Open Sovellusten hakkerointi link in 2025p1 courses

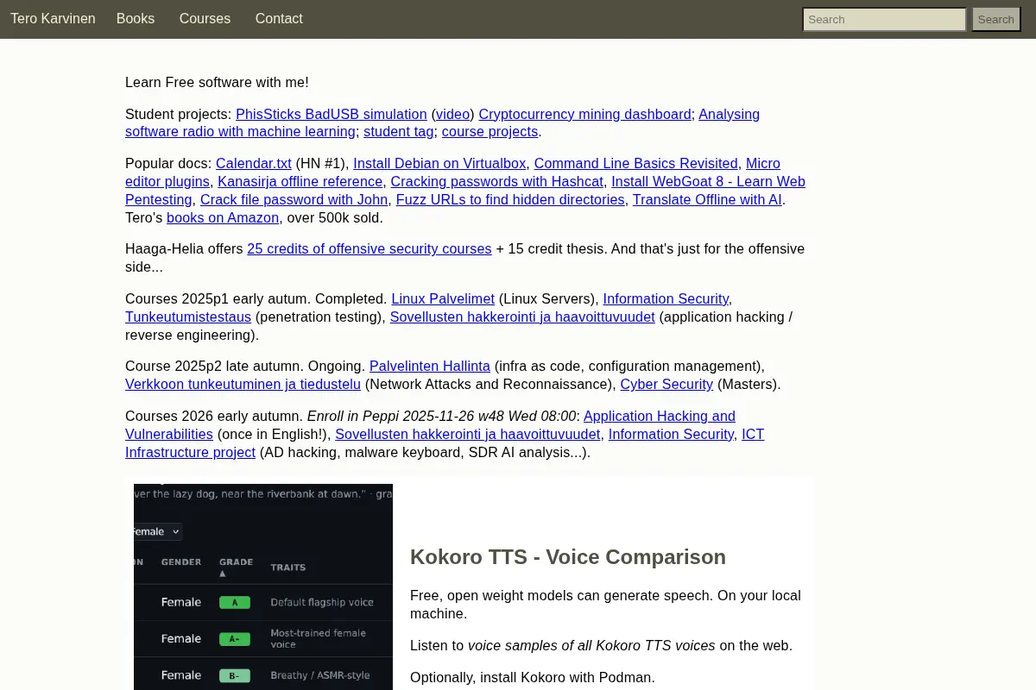click(522, 317)
